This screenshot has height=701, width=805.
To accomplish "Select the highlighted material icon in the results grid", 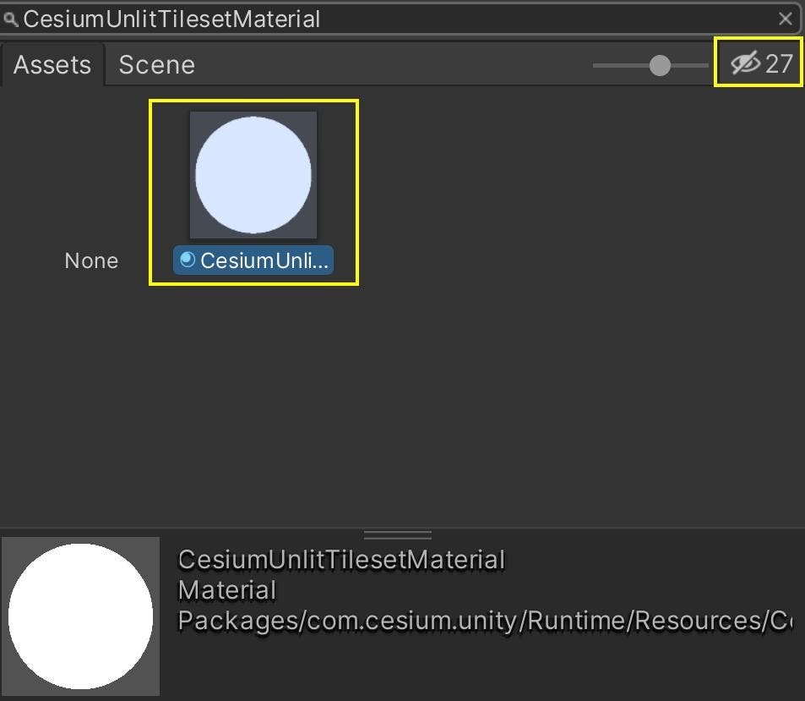I will click(253, 173).
